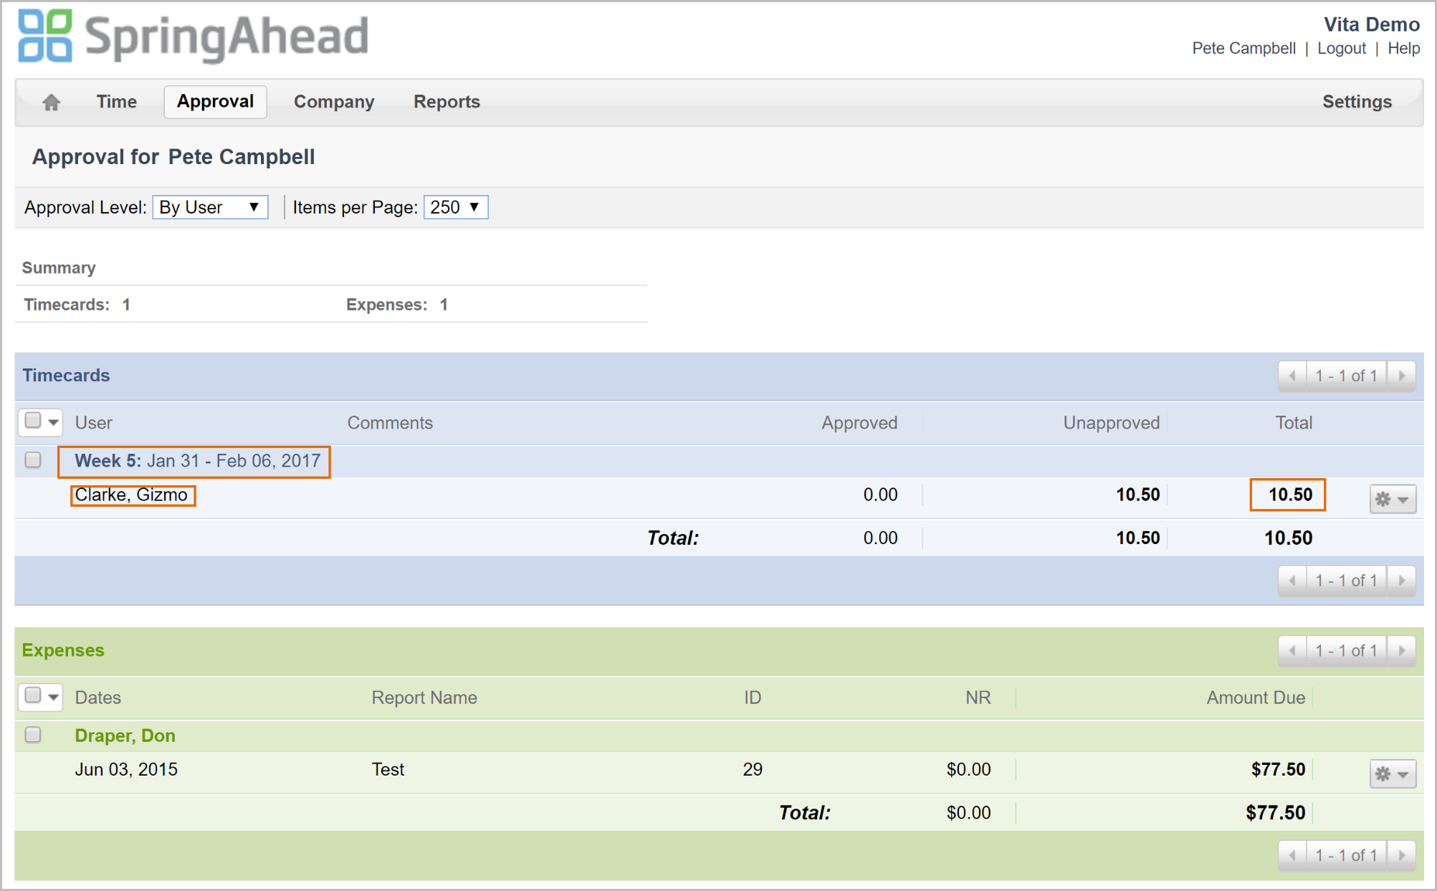Switch to the Reports tab
1437x891 pixels.
[x=447, y=102]
